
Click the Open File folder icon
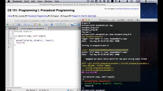point(19,25)
